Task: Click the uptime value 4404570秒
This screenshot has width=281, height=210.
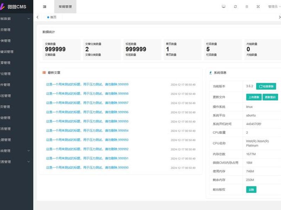Action: [x=254, y=124]
